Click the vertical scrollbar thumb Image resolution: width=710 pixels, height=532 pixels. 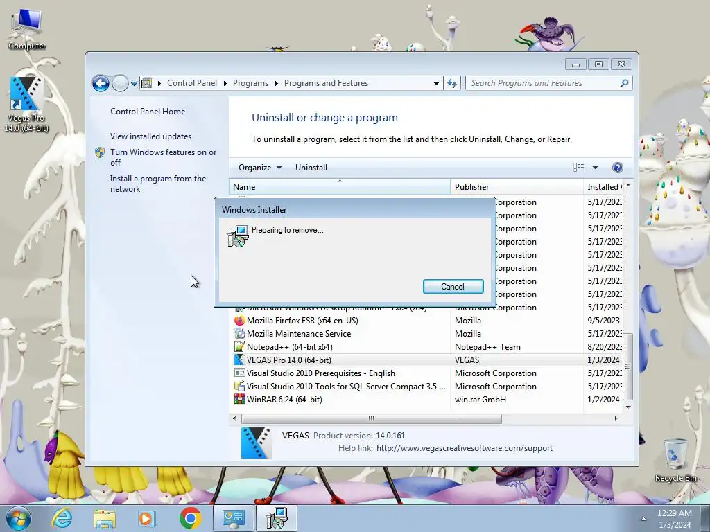pos(628,366)
